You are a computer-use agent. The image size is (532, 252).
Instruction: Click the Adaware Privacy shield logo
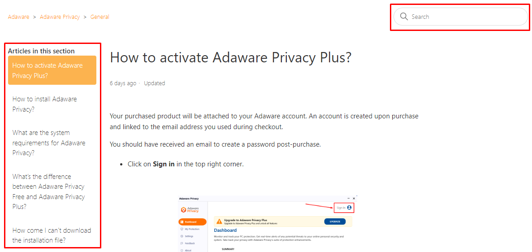183,209
